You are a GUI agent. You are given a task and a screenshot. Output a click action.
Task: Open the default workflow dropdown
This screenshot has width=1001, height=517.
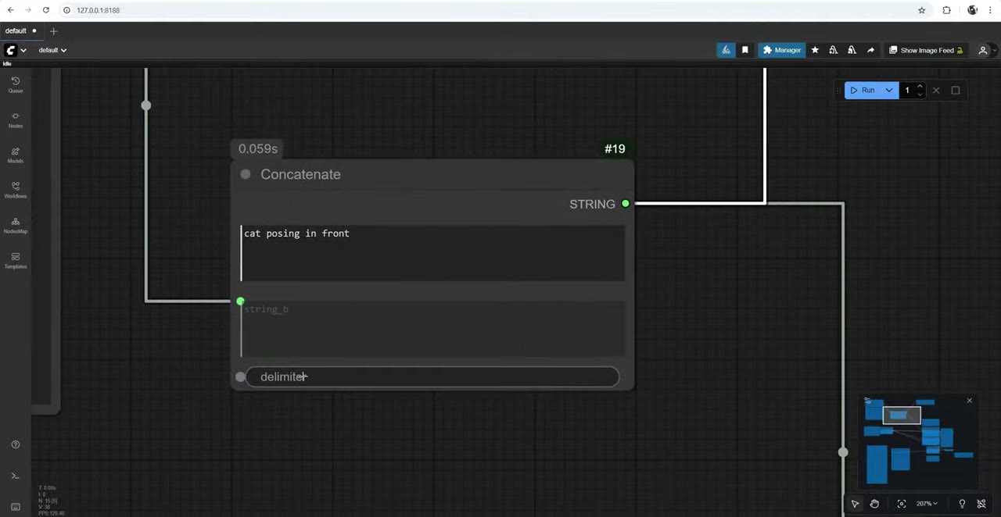52,50
